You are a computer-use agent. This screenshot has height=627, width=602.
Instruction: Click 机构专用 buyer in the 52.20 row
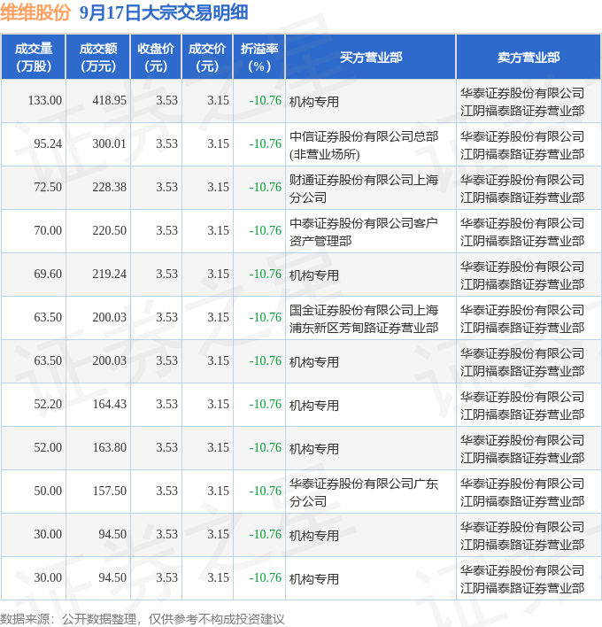[314, 406]
